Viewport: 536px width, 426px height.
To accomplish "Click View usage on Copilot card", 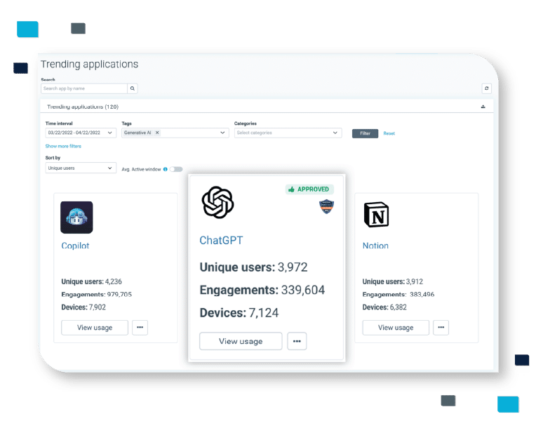I will coord(95,328).
